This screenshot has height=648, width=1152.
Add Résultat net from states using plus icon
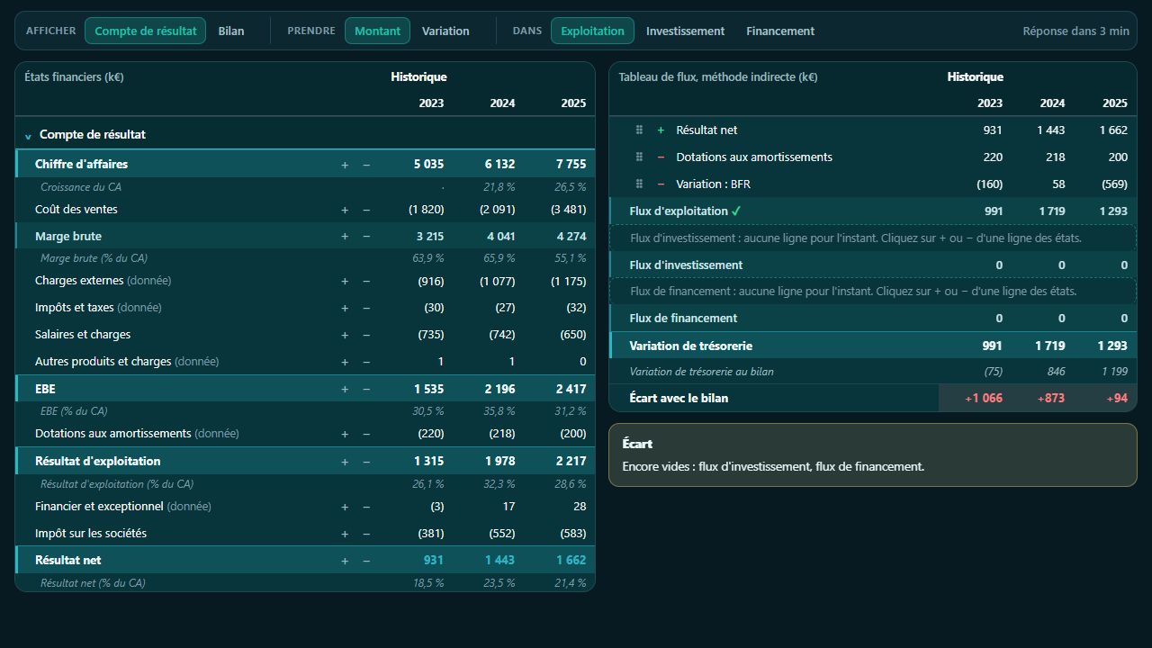[345, 561]
